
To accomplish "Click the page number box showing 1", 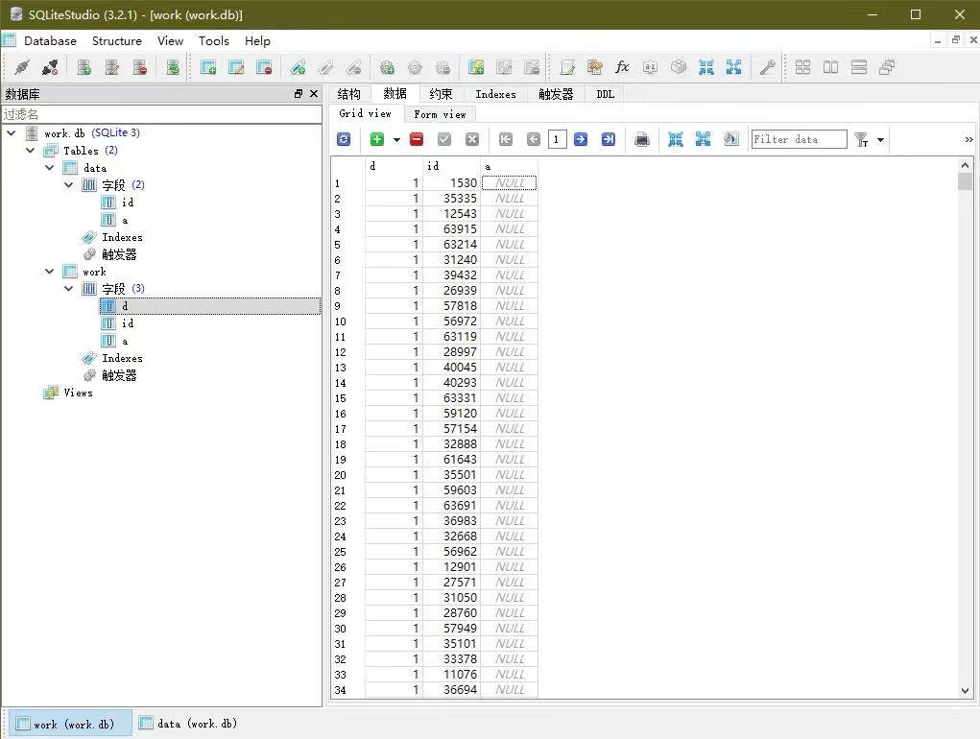I will point(557,139).
